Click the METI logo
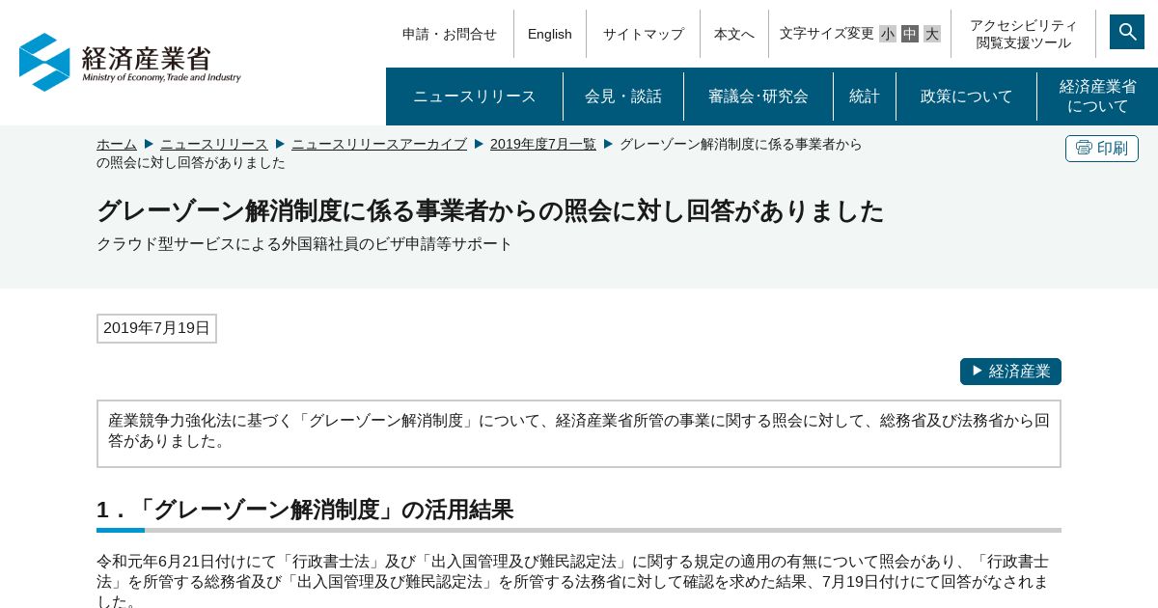Screen dimensions: 1158x608 point(130,63)
